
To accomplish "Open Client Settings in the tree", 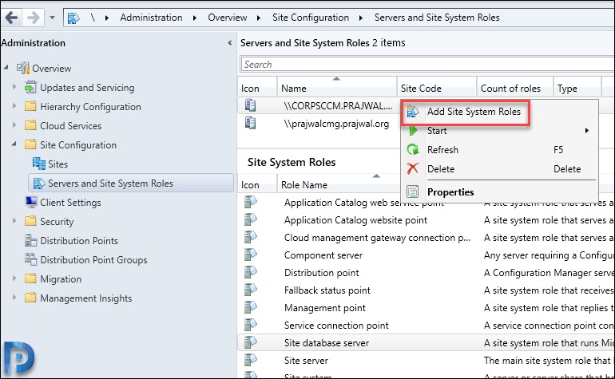I will click(70, 203).
